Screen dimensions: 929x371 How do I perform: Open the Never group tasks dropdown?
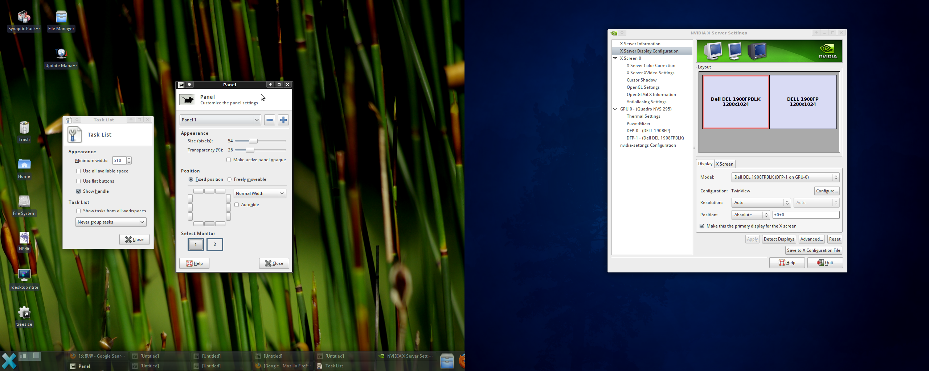pyautogui.click(x=111, y=222)
